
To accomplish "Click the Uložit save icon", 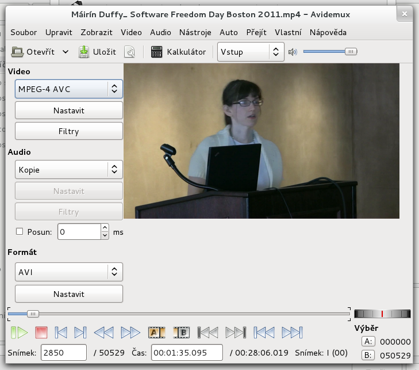I will pyautogui.click(x=84, y=52).
